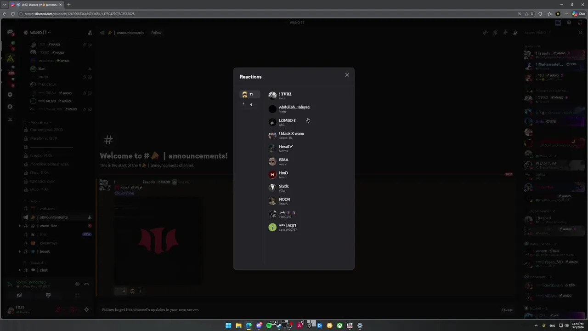588x331 pixels.
Task: Expand arrow beside wano-live channel
Action: [20, 226]
